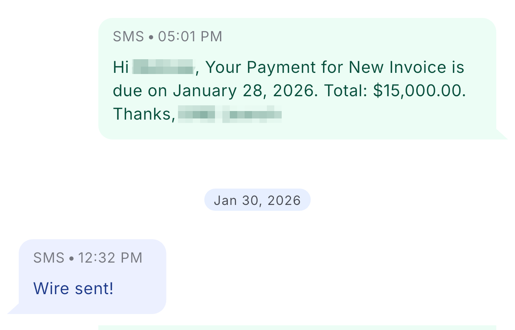Click the SMS label on the outgoing message
The image size is (515, 330).
point(128,37)
